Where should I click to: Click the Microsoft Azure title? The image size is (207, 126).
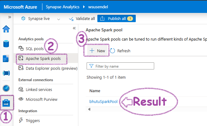click(20, 7)
